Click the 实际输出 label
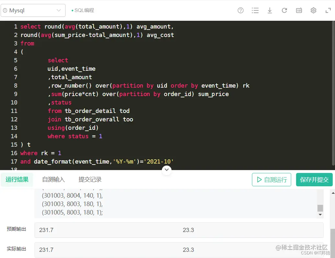Image resolution: width=335 pixels, height=258 pixels. tap(17, 249)
